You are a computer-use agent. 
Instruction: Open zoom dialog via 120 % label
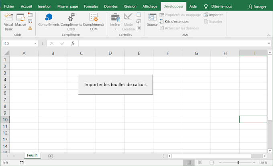tap(263, 162)
